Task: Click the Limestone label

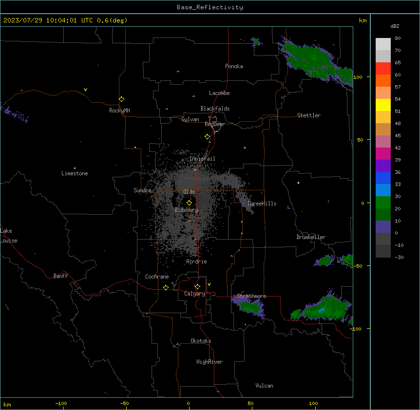Action: (75, 173)
